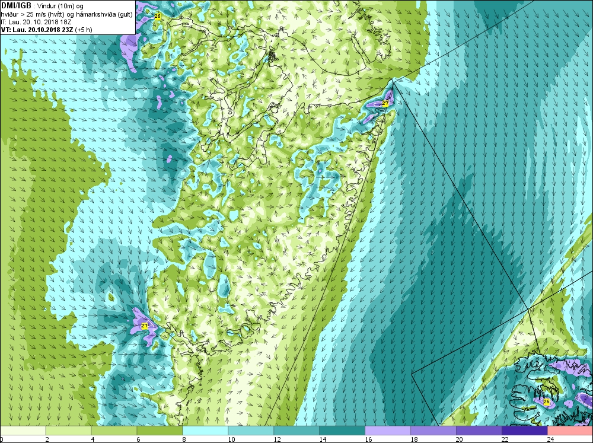Select the olive green 6–8 m/s legend swatch

(x=160, y=431)
